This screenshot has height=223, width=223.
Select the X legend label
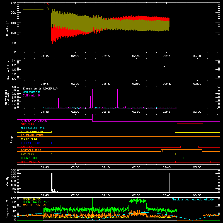48,5
